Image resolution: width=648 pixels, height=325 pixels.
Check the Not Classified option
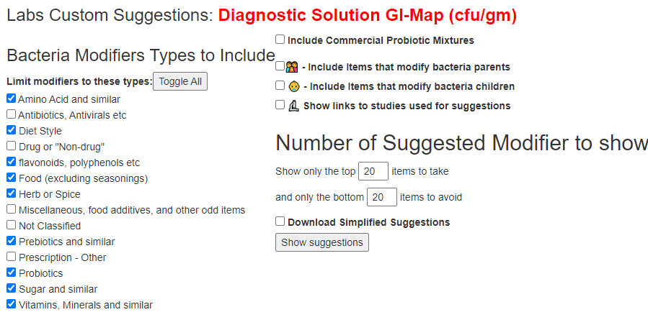11,225
